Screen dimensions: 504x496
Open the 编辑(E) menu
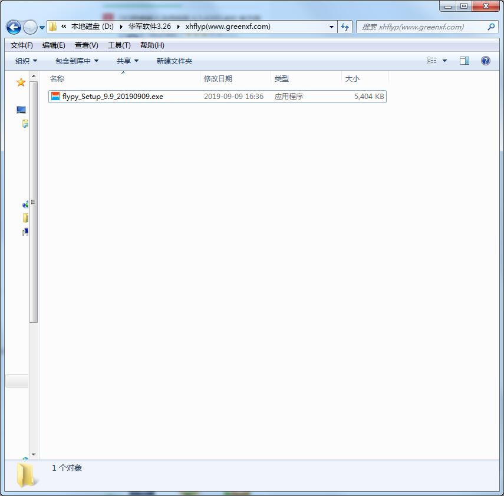click(54, 45)
